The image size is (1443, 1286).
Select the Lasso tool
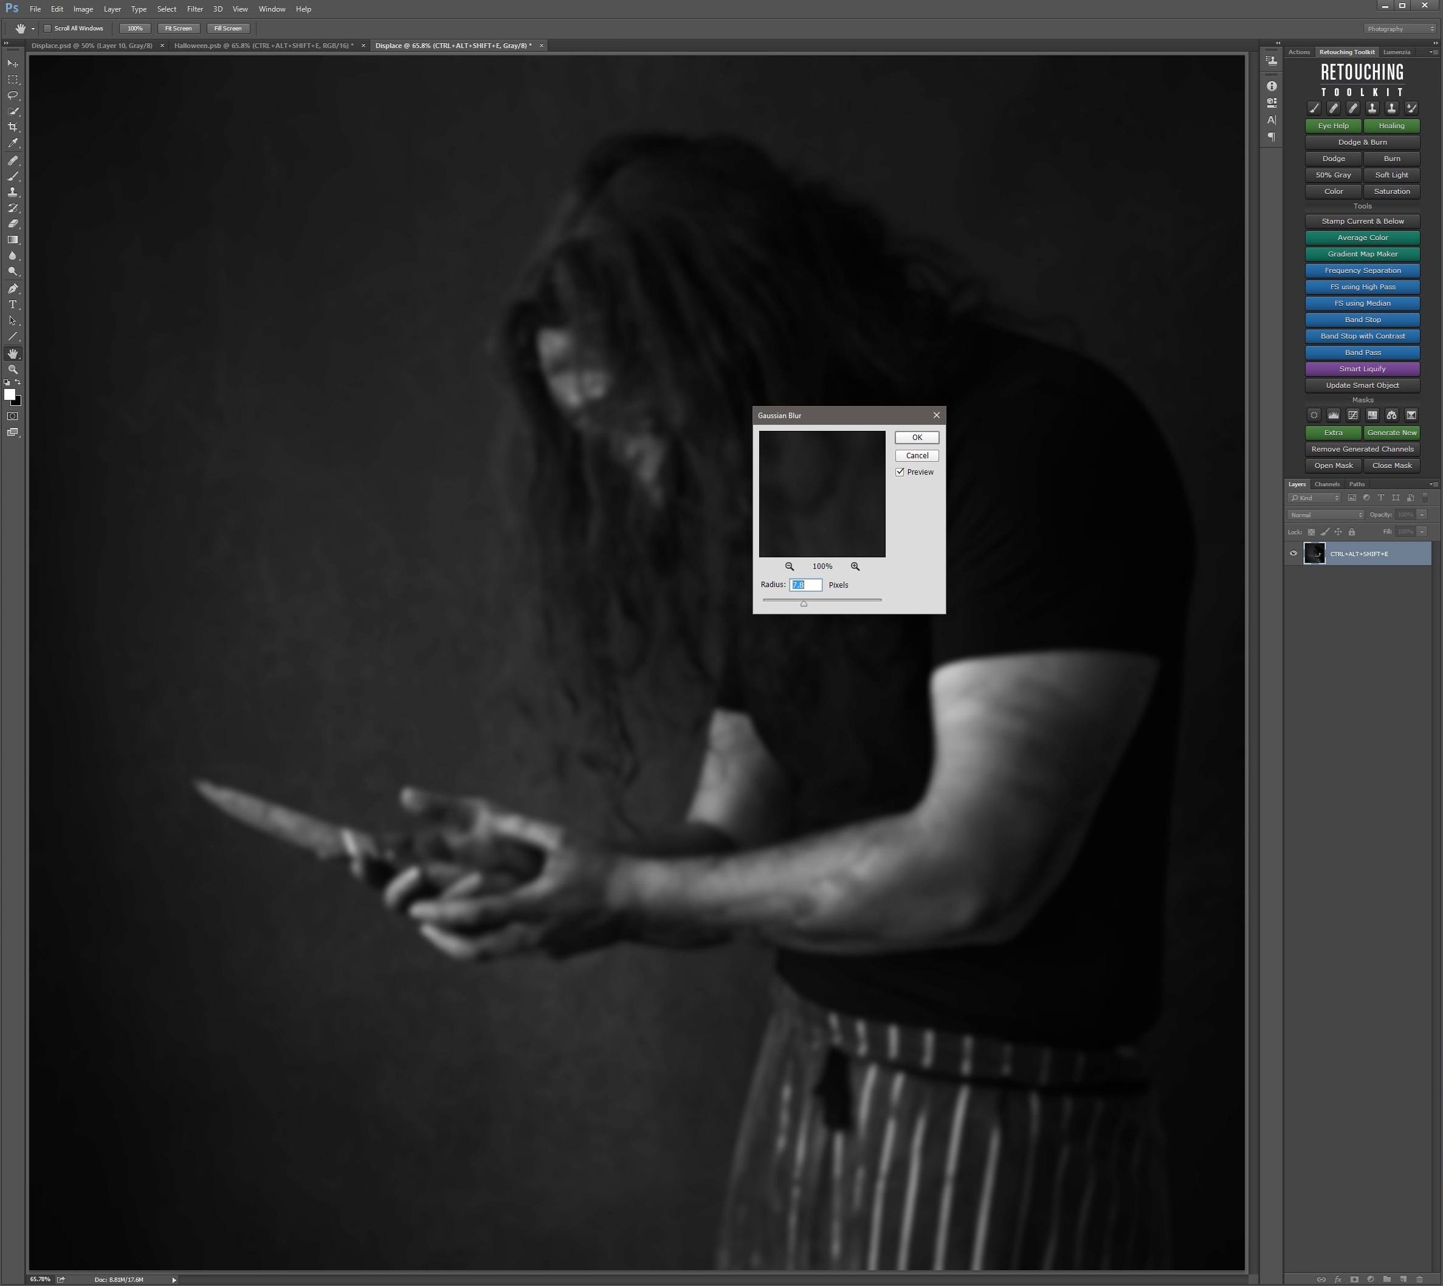coord(13,95)
